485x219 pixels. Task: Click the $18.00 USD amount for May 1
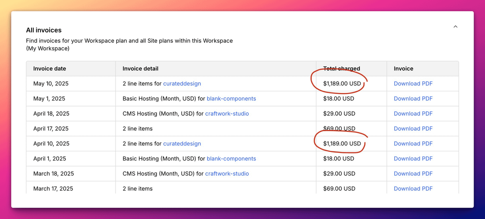click(x=339, y=98)
